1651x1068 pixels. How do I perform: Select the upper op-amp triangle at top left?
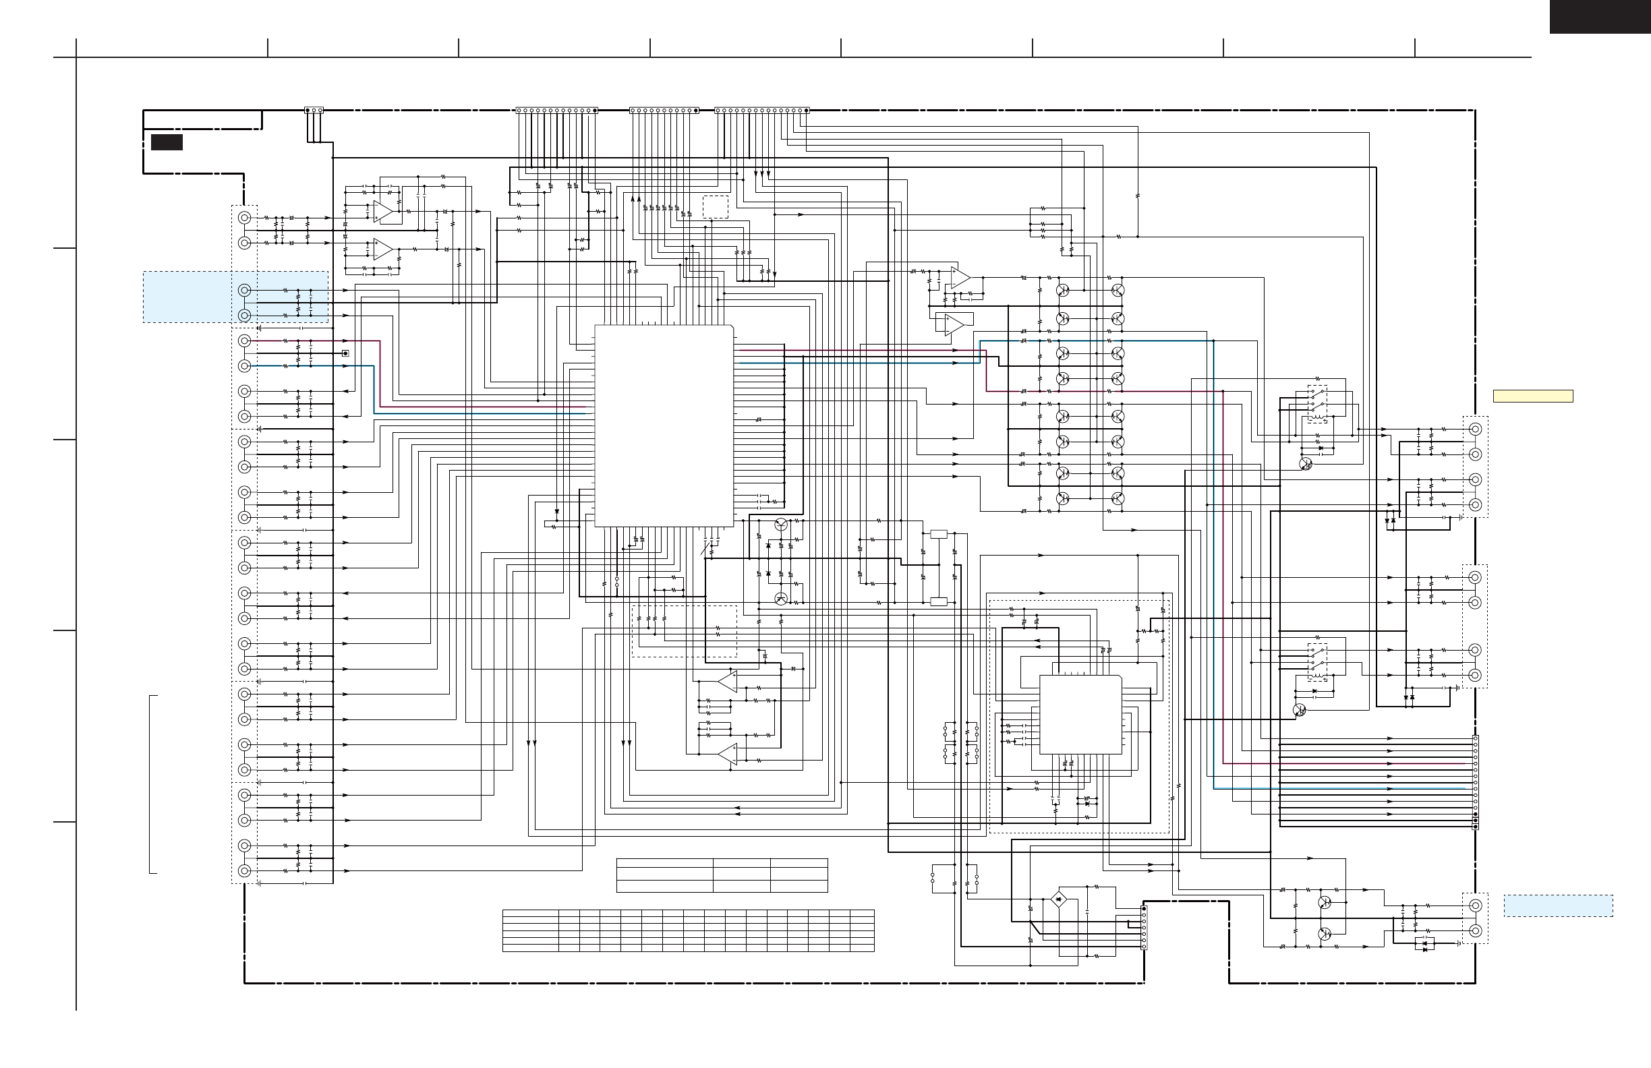(383, 212)
